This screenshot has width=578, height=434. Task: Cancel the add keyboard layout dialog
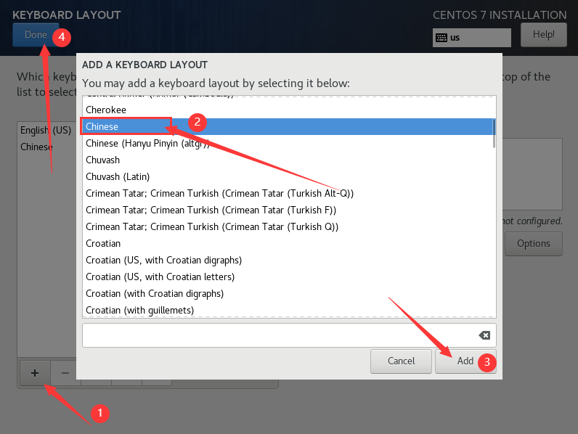(x=401, y=361)
